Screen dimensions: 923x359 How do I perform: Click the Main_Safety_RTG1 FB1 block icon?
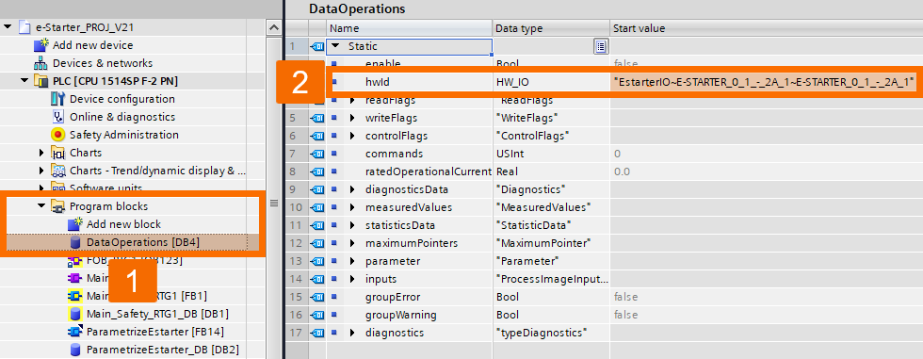(74, 296)
